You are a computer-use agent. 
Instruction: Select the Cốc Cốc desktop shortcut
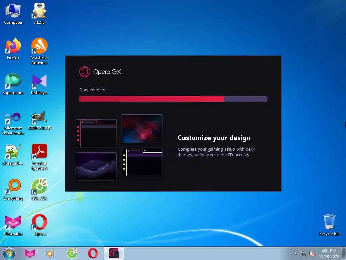point(39,190)
